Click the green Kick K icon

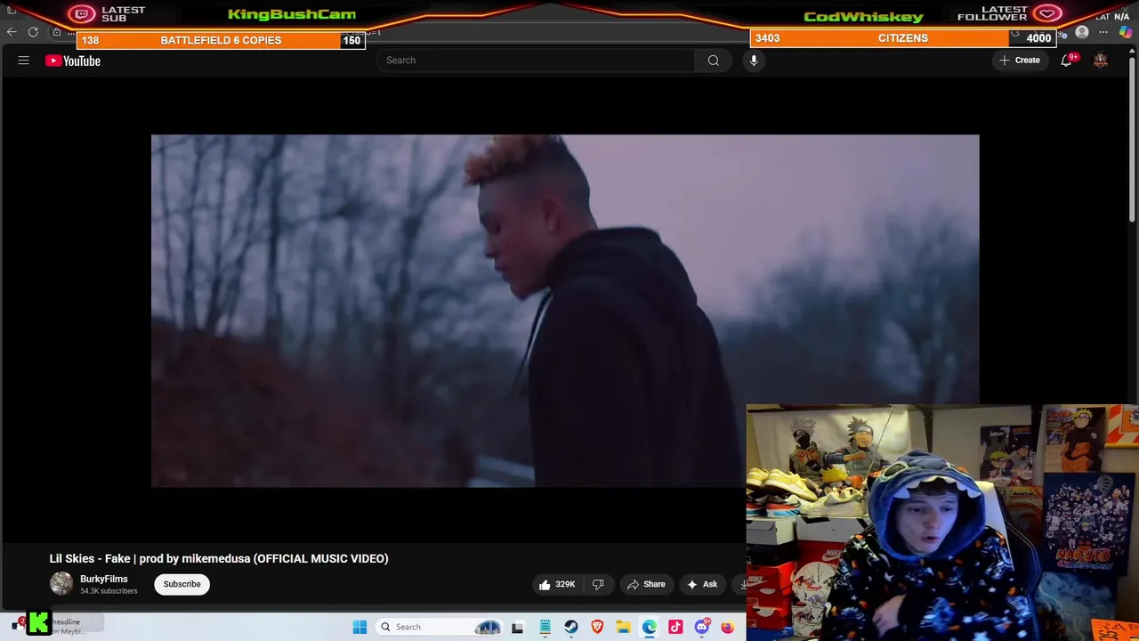[x=39, y=623]
